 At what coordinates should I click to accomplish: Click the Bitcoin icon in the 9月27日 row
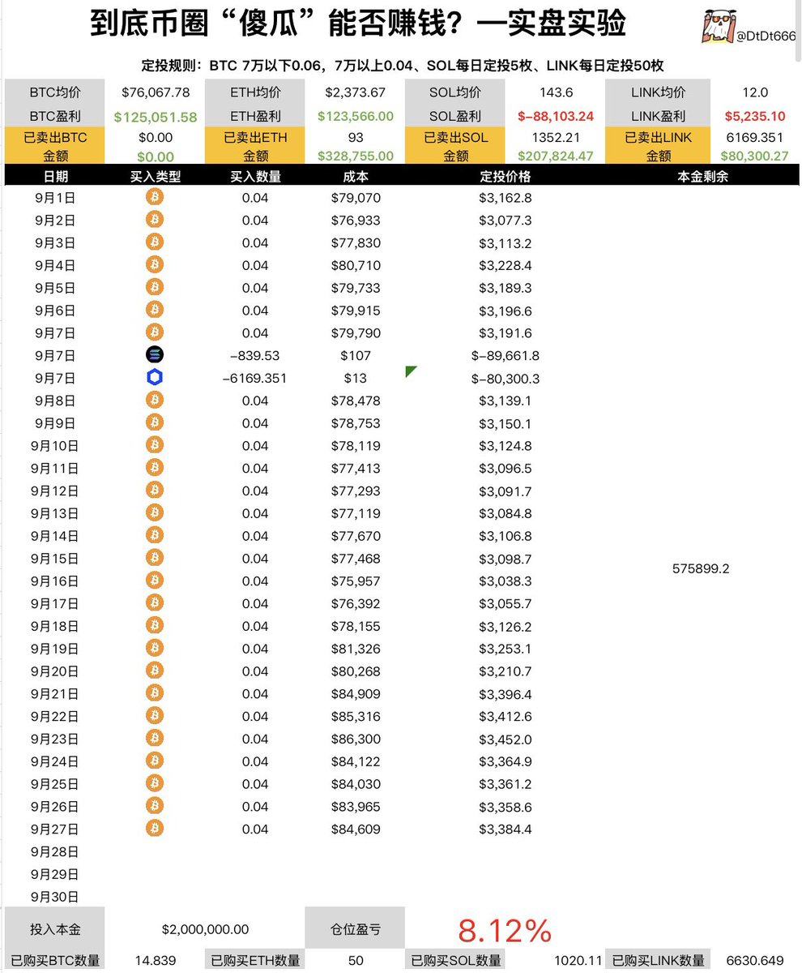click(x=154, y=829)
